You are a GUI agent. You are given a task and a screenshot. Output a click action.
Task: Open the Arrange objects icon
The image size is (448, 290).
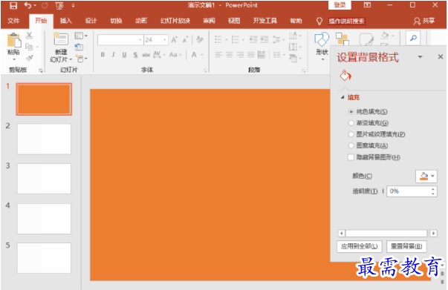click(342, 39)
